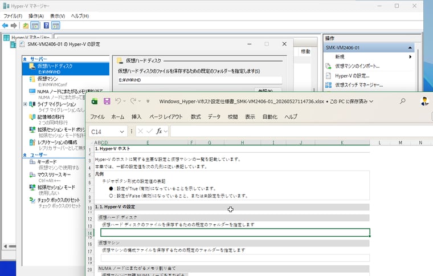Click the forward arrow in Hyper-V Manager toolbar
433x276 pixels.
14,26
